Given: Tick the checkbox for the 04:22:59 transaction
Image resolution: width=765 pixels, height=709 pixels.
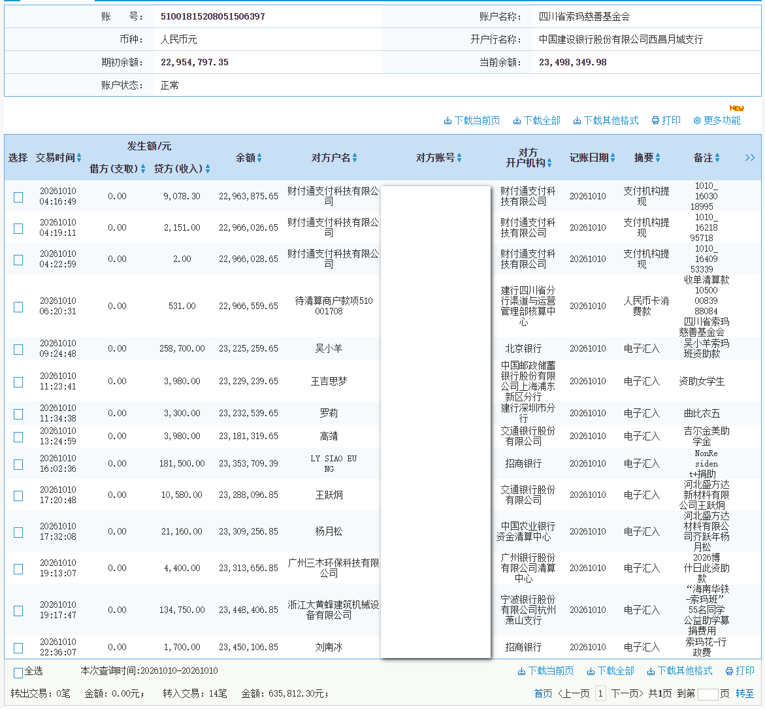Looking at the screenshot, I should [x=18, y=259].
